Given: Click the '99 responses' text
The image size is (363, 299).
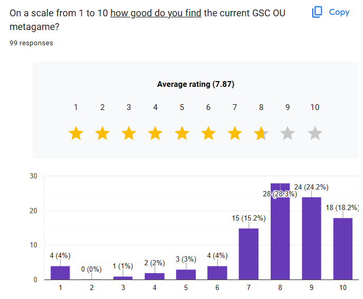Looking at the screenshot, I should click(31, 43).
